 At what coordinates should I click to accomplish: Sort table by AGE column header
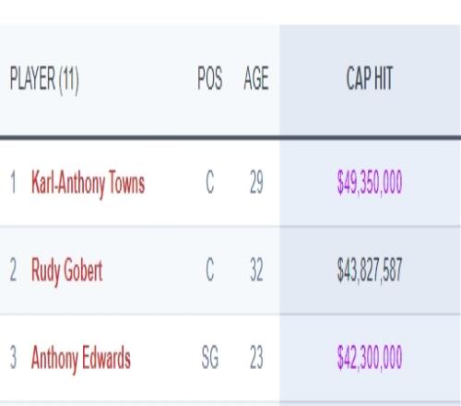256,78
